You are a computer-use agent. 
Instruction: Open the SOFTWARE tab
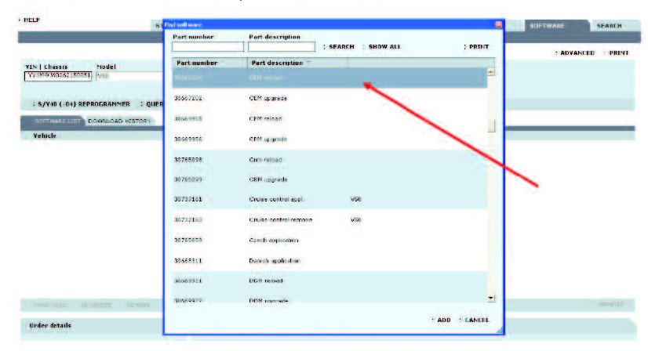click(x=550, y=26)
